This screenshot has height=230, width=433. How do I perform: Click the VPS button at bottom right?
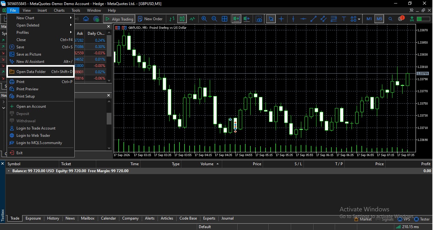(404, 219)
